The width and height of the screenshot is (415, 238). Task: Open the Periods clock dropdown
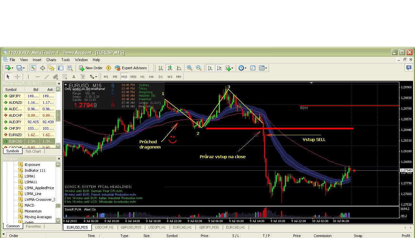click(246, 68)
